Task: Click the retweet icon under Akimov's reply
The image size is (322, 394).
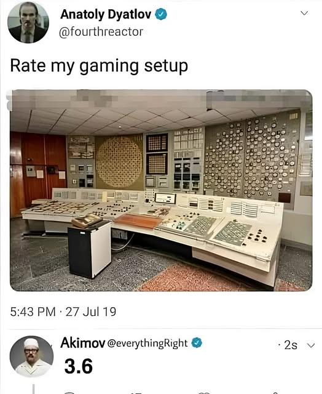Action: pos(136,393)
